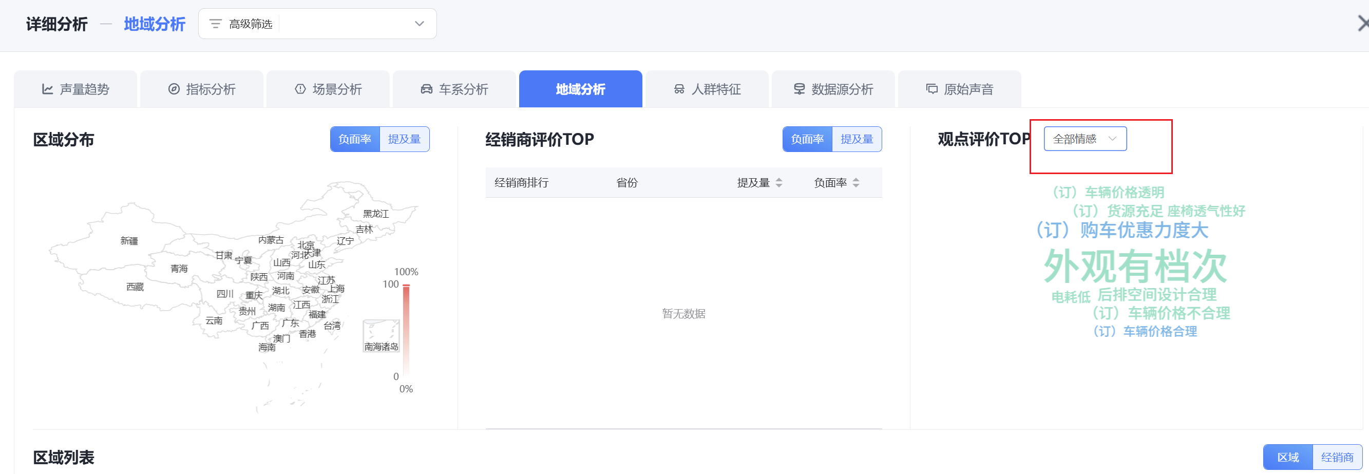Open the 全部情感 sentiment dropdown
1369x474 pixels.
tap(1085, 139)
